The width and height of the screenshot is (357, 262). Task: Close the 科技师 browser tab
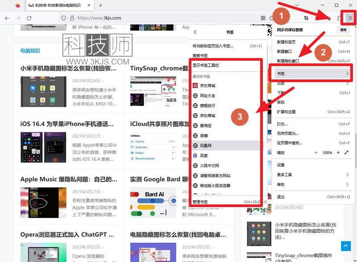pyautogui.click(x=89, y=5)
